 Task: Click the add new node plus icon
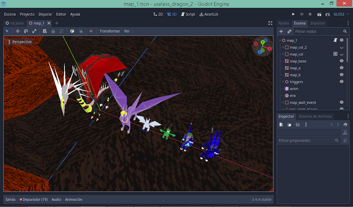(x=281, y=31)
